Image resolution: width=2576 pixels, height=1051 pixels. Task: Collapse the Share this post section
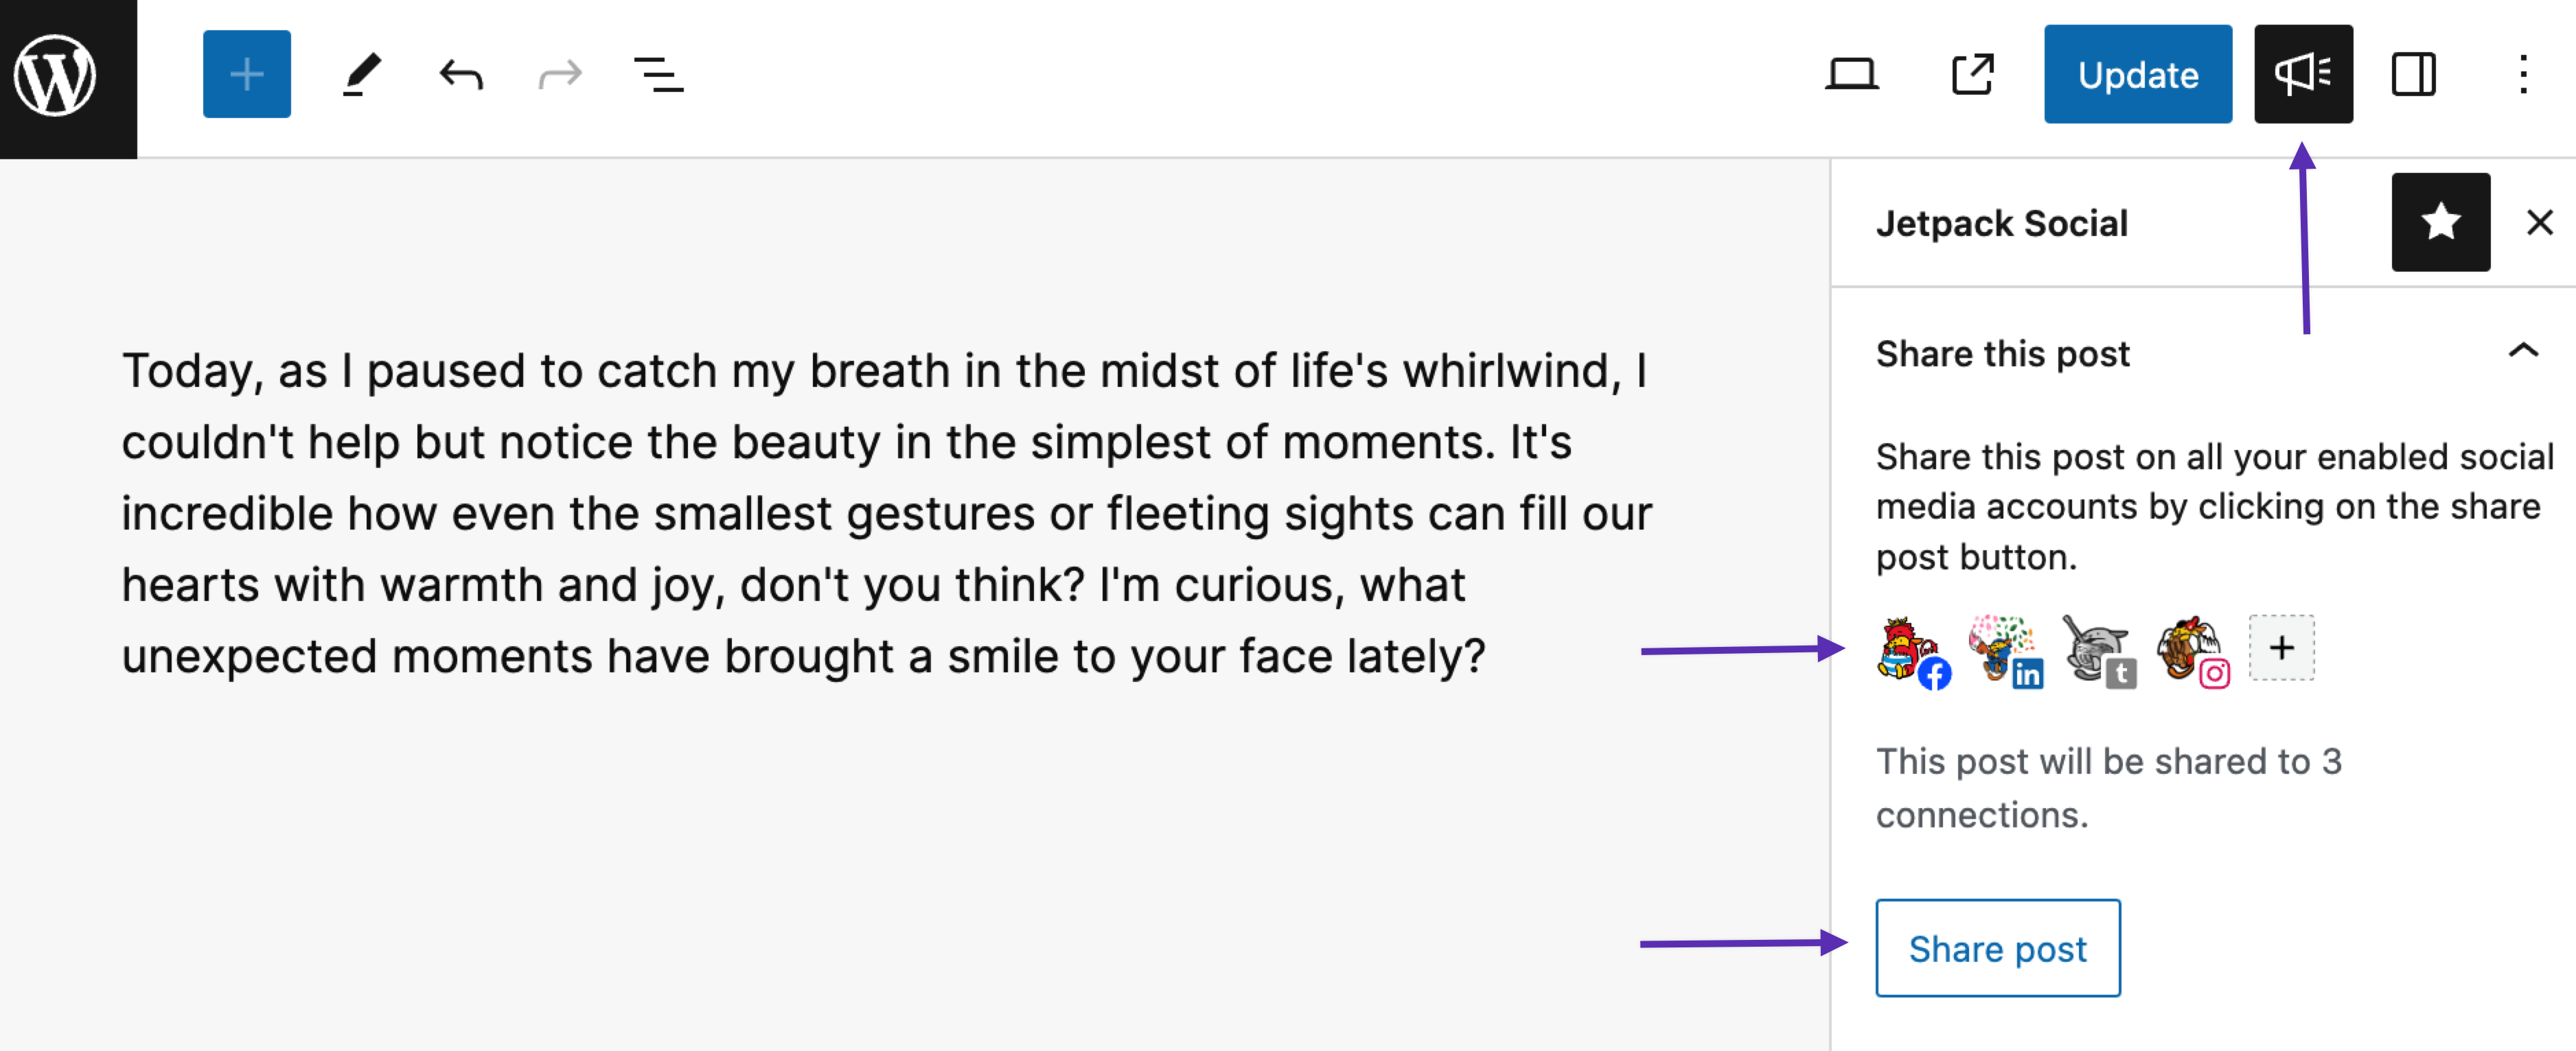click(2522, 351)
